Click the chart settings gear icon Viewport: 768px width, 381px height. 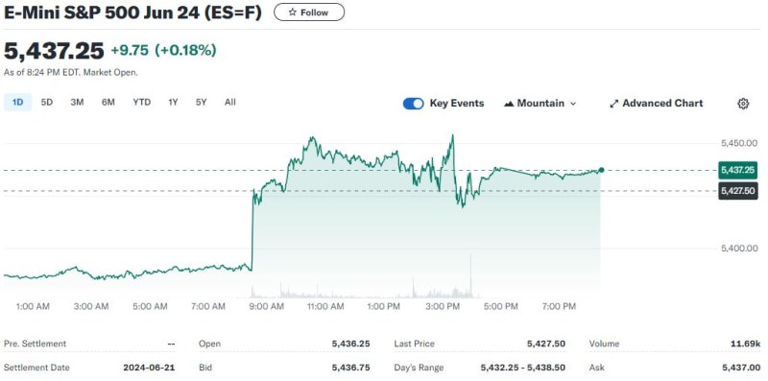[743, 104]
